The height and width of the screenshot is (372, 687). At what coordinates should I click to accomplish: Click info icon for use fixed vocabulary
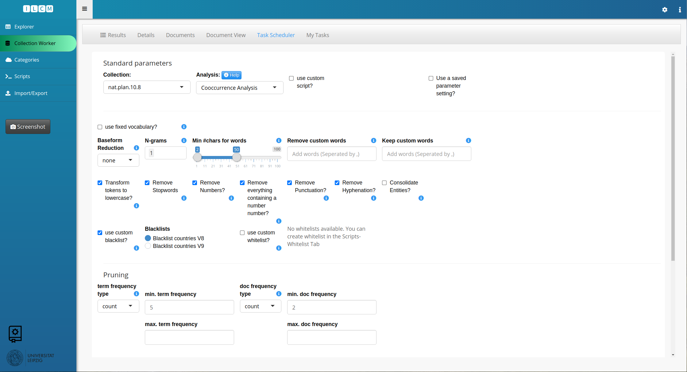point(184,127)
